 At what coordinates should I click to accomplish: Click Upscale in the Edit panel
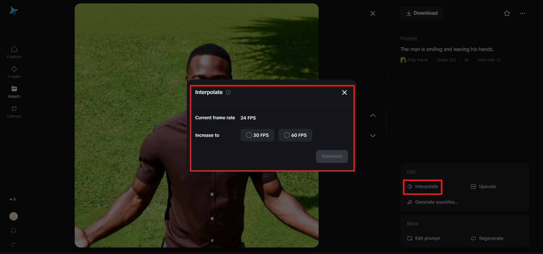[483, 187]
